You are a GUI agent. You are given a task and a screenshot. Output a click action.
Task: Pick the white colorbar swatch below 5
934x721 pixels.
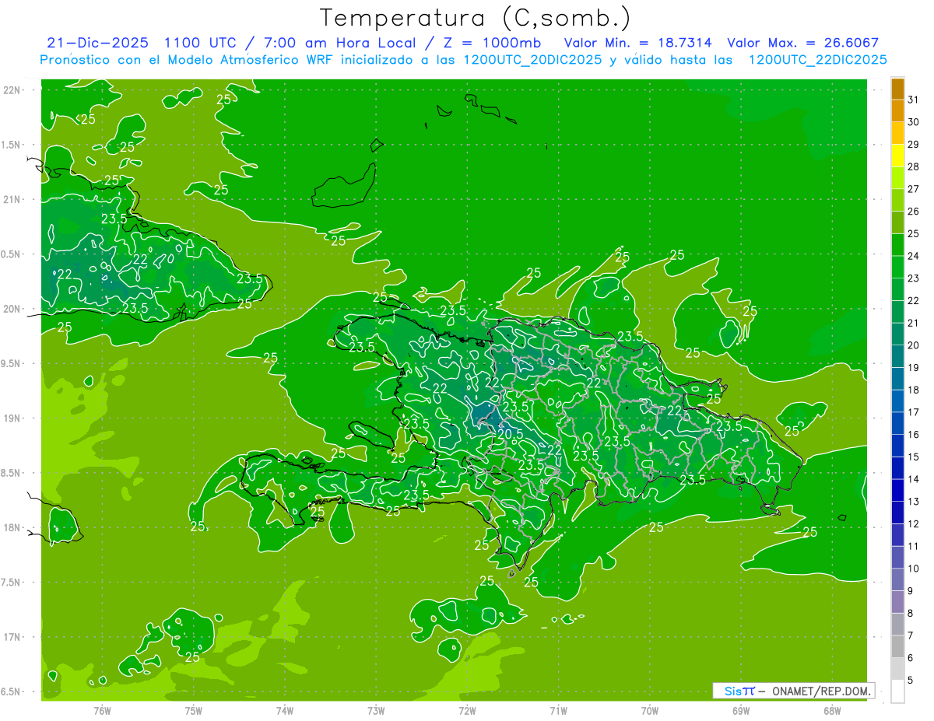coord(898,691)
